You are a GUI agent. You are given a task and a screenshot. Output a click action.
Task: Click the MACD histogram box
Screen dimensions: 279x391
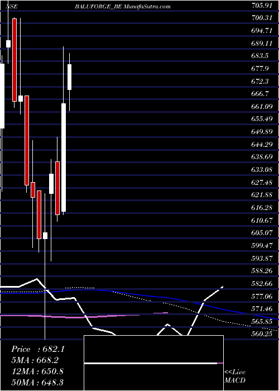click(x=154, y=363)
